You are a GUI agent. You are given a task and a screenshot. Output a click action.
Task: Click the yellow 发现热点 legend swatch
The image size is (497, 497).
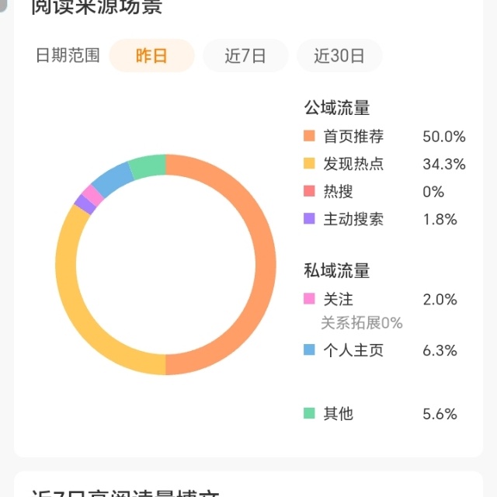[x=309, y=164]
